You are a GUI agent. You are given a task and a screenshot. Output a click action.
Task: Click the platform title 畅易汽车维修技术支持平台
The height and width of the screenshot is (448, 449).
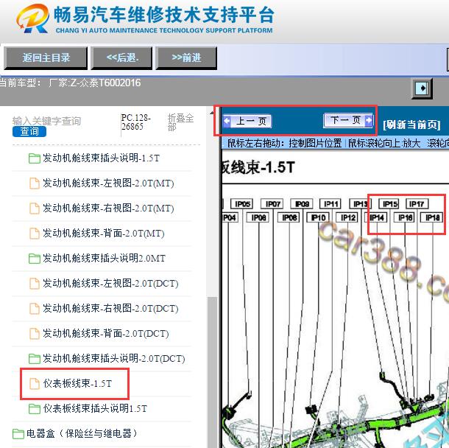pos(164,15)
